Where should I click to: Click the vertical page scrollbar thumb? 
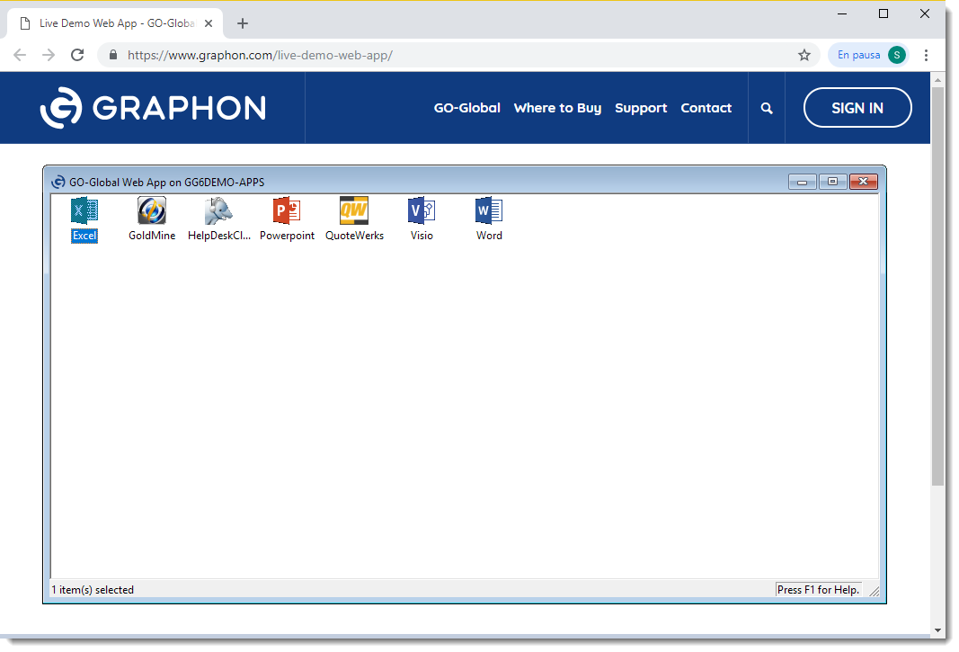coord(938,287)
